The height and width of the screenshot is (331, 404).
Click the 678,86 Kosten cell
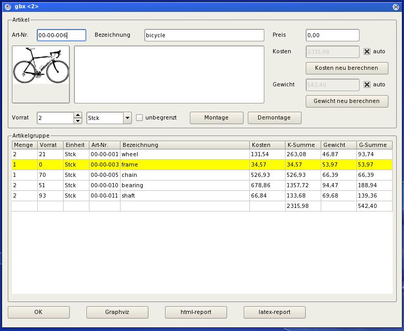point(267,185)
